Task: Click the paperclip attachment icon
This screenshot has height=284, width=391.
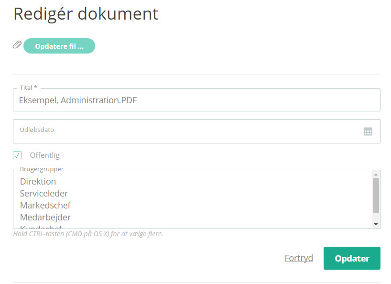Action: click(x=17, y=45)
